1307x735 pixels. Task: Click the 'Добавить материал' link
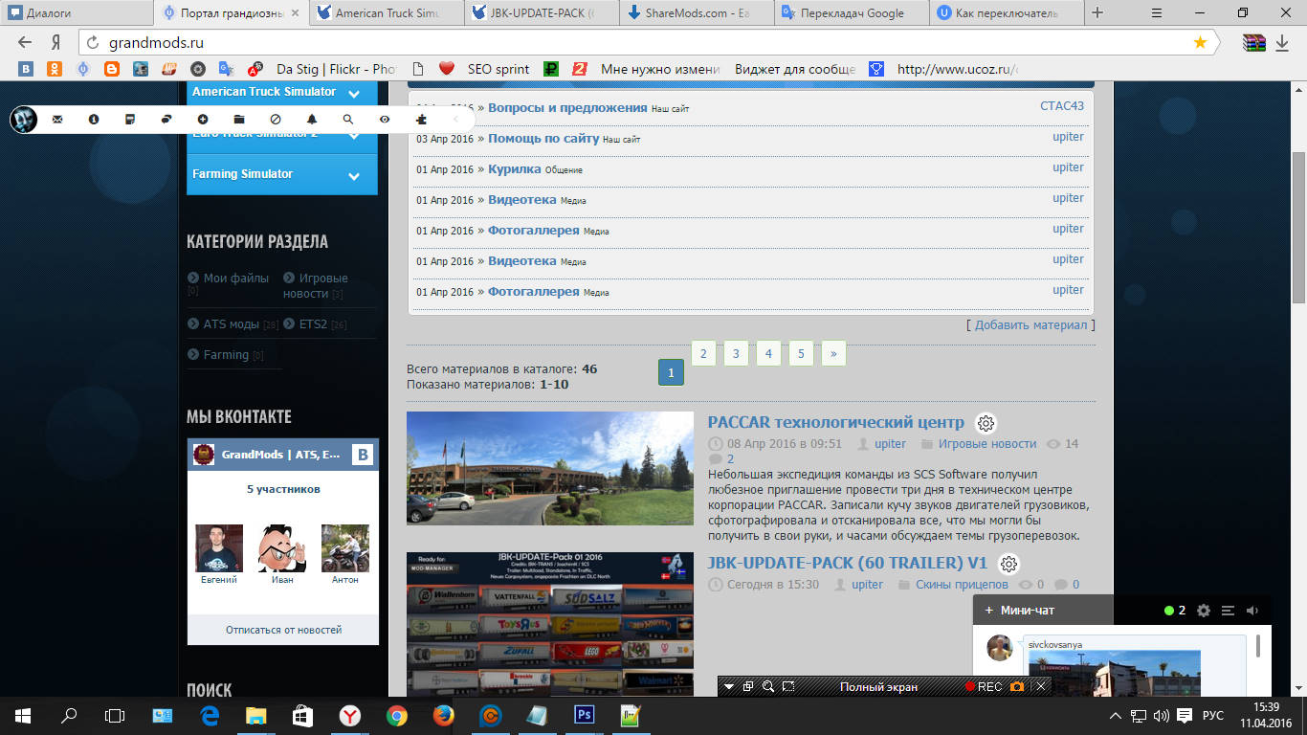(x=1030, y=325)
